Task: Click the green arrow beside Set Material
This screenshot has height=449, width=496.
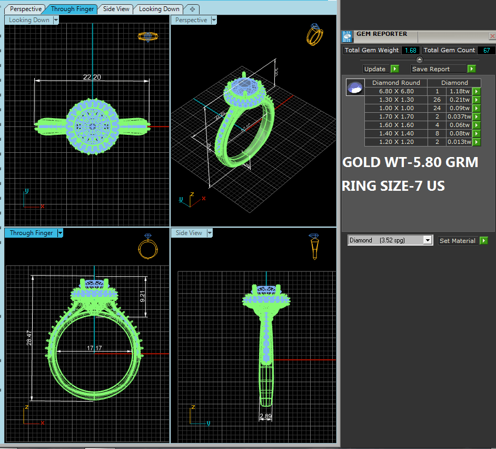Action: pyautogui.click(x=483, y=241)
